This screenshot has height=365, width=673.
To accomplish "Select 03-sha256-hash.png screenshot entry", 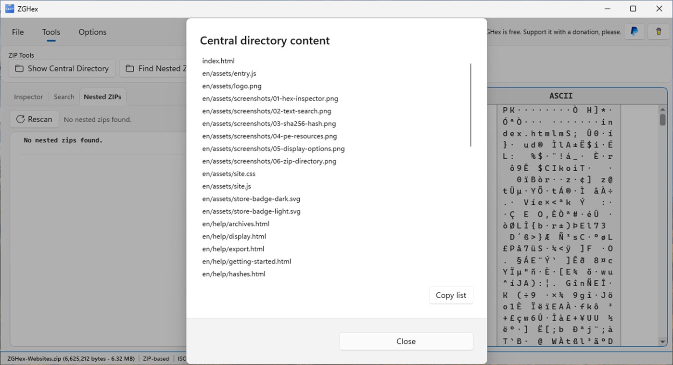I will click(x=269, y=124).
